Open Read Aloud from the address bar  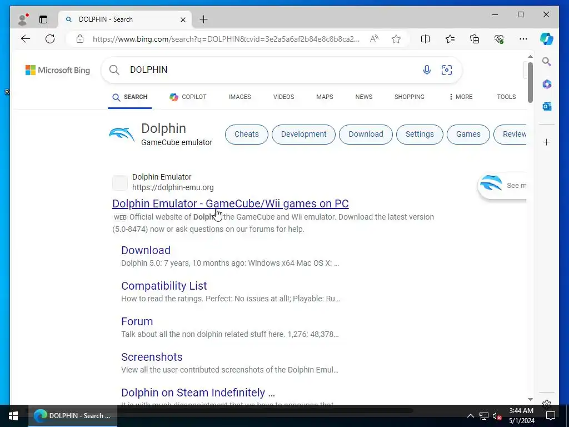coord(374,39)
